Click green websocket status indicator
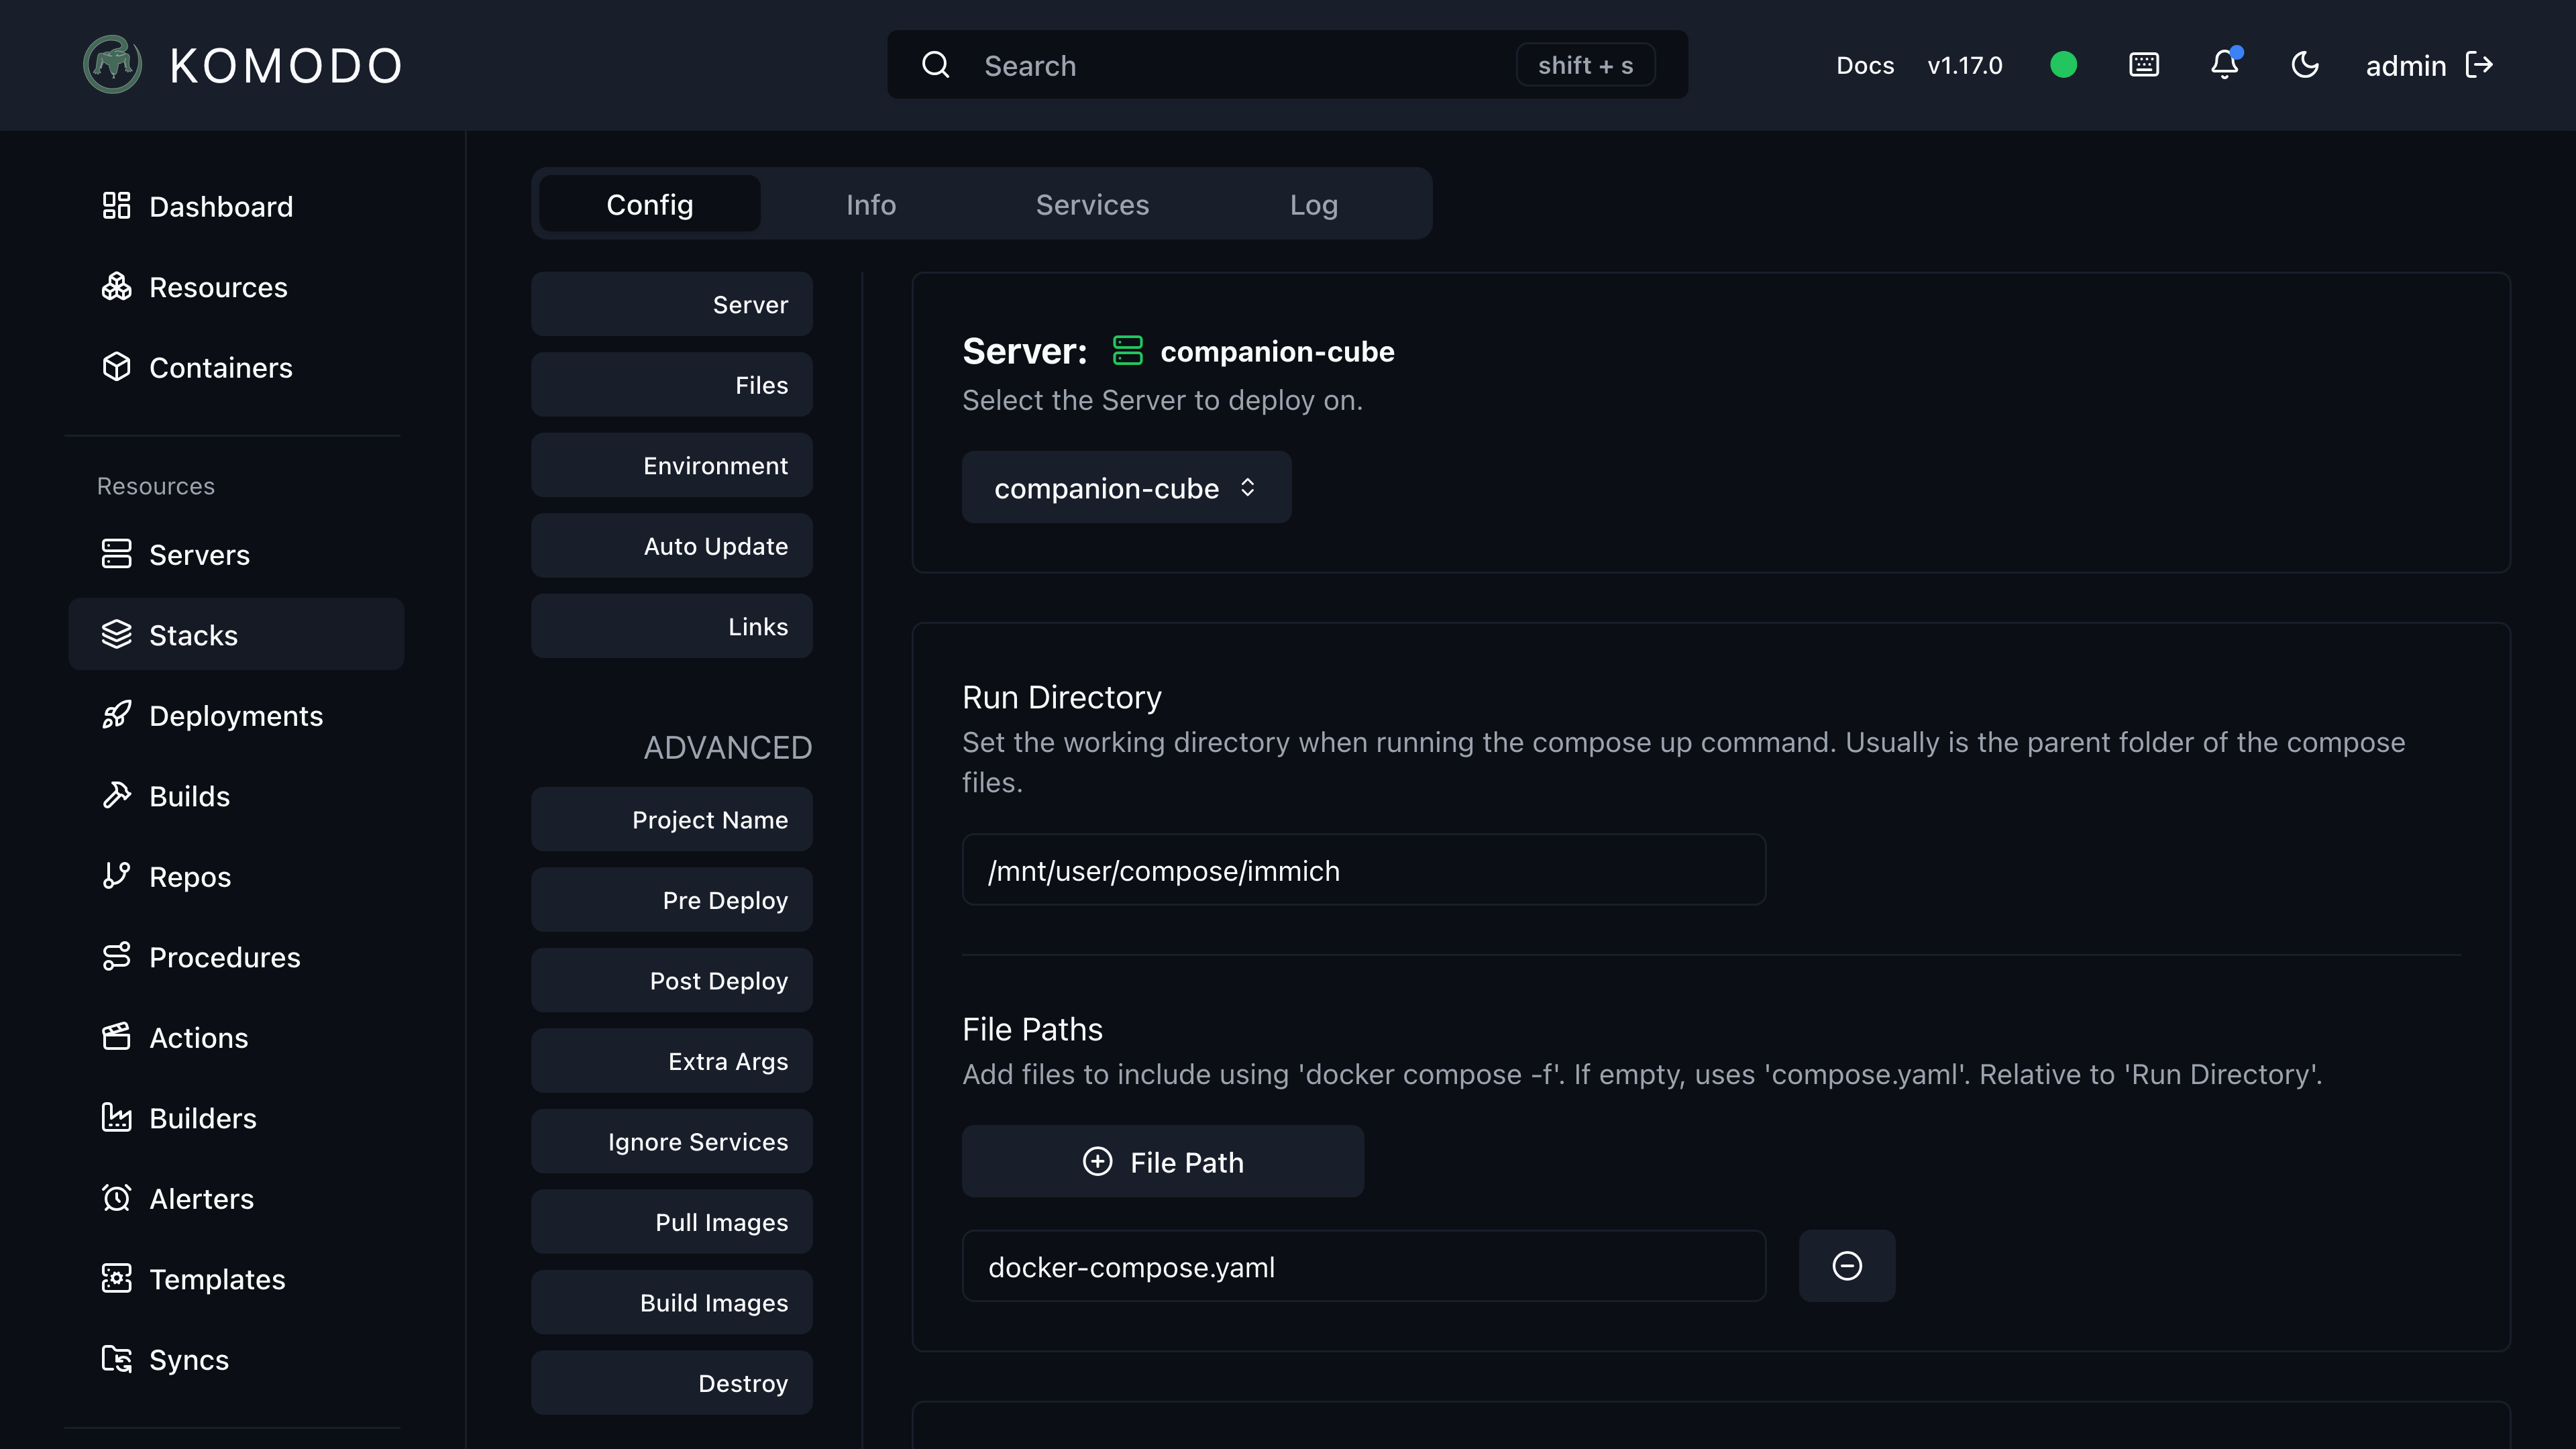Screen dimensions: 2576x1449 click(x=2063, y=65)
